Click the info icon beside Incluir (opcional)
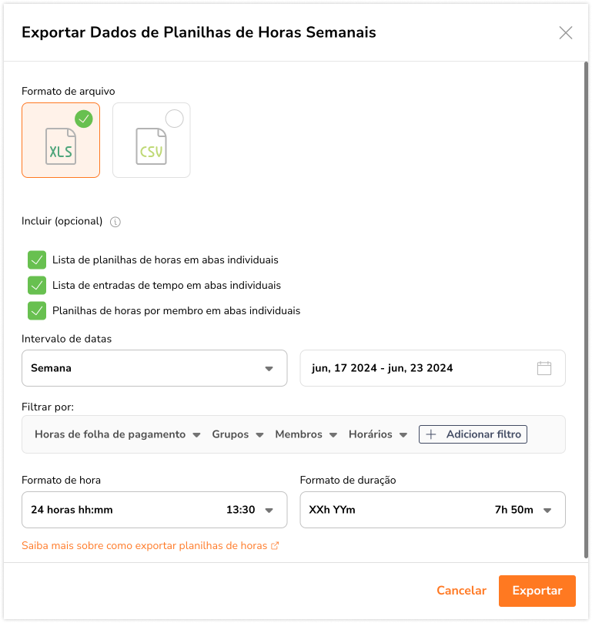The width and height of the screenshot is (592, 623). (115, 222)
